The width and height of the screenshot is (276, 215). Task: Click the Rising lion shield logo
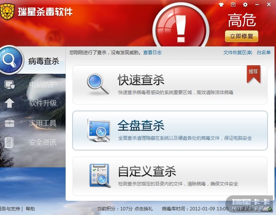coord(7,12)
